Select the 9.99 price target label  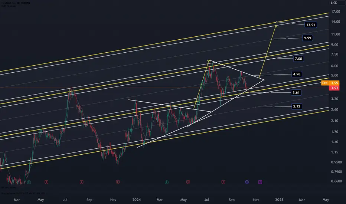307,38
